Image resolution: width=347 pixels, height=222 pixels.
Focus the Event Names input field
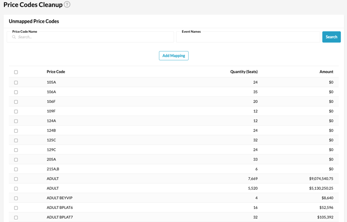click(x=248, y=38)
